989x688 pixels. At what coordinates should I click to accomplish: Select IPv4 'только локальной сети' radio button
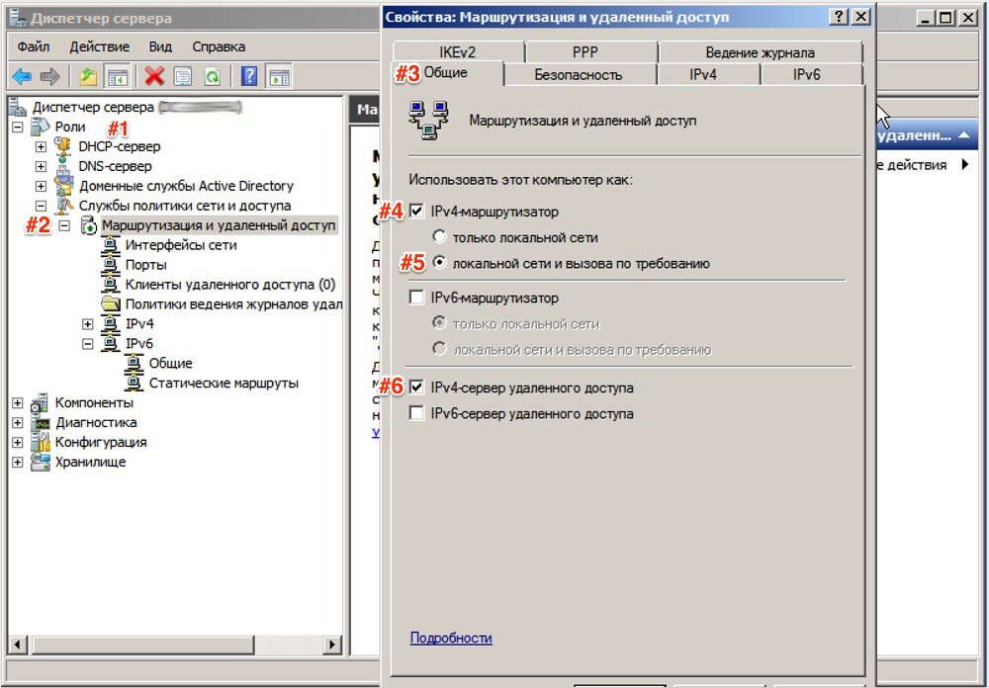pyautogui.click(x=440, y=237)
